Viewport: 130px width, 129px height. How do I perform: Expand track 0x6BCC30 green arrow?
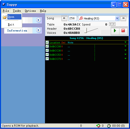coord(125,50)
